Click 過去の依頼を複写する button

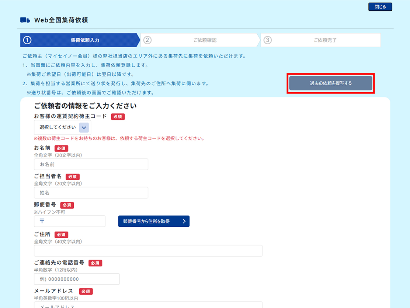(x=331, y=83)
